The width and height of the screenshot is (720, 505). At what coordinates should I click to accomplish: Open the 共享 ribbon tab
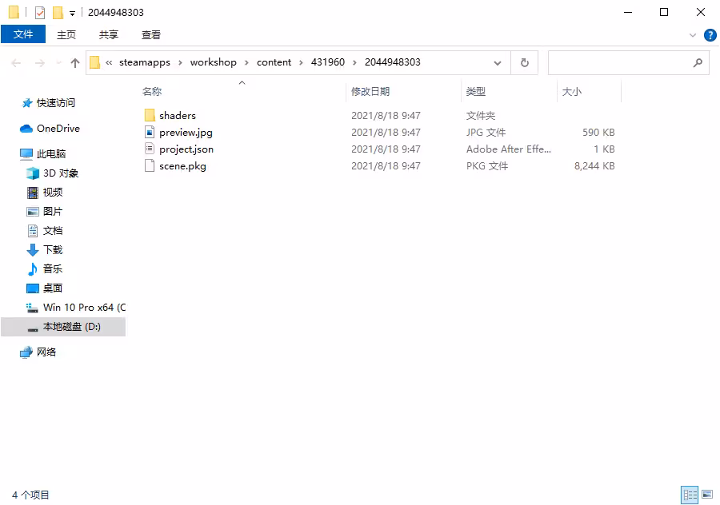108,35
